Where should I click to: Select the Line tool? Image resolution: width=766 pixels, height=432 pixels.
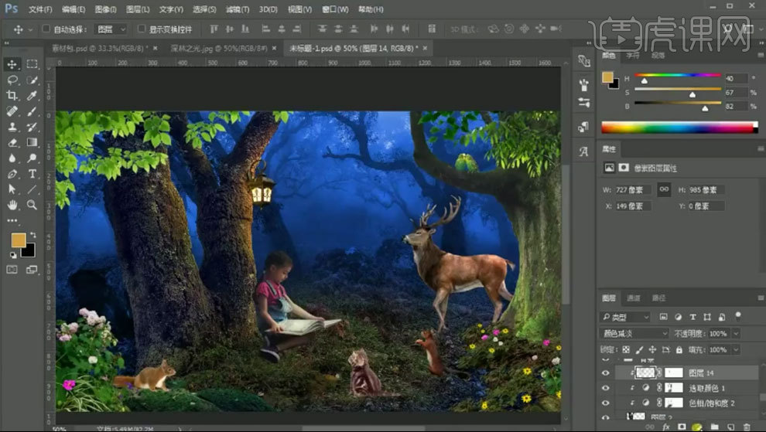click(32, 189)
